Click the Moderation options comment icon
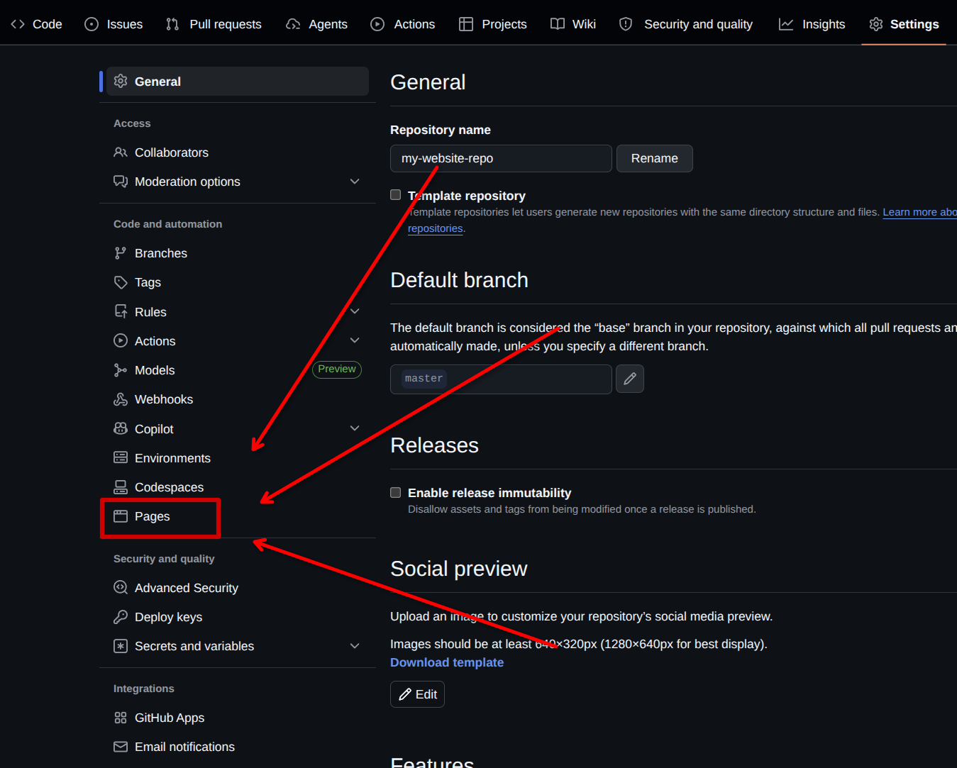 [x=121, y=182]
